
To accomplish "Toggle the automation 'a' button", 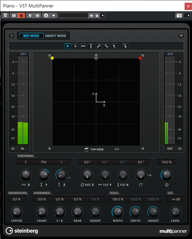I will [x=46, y=15].
